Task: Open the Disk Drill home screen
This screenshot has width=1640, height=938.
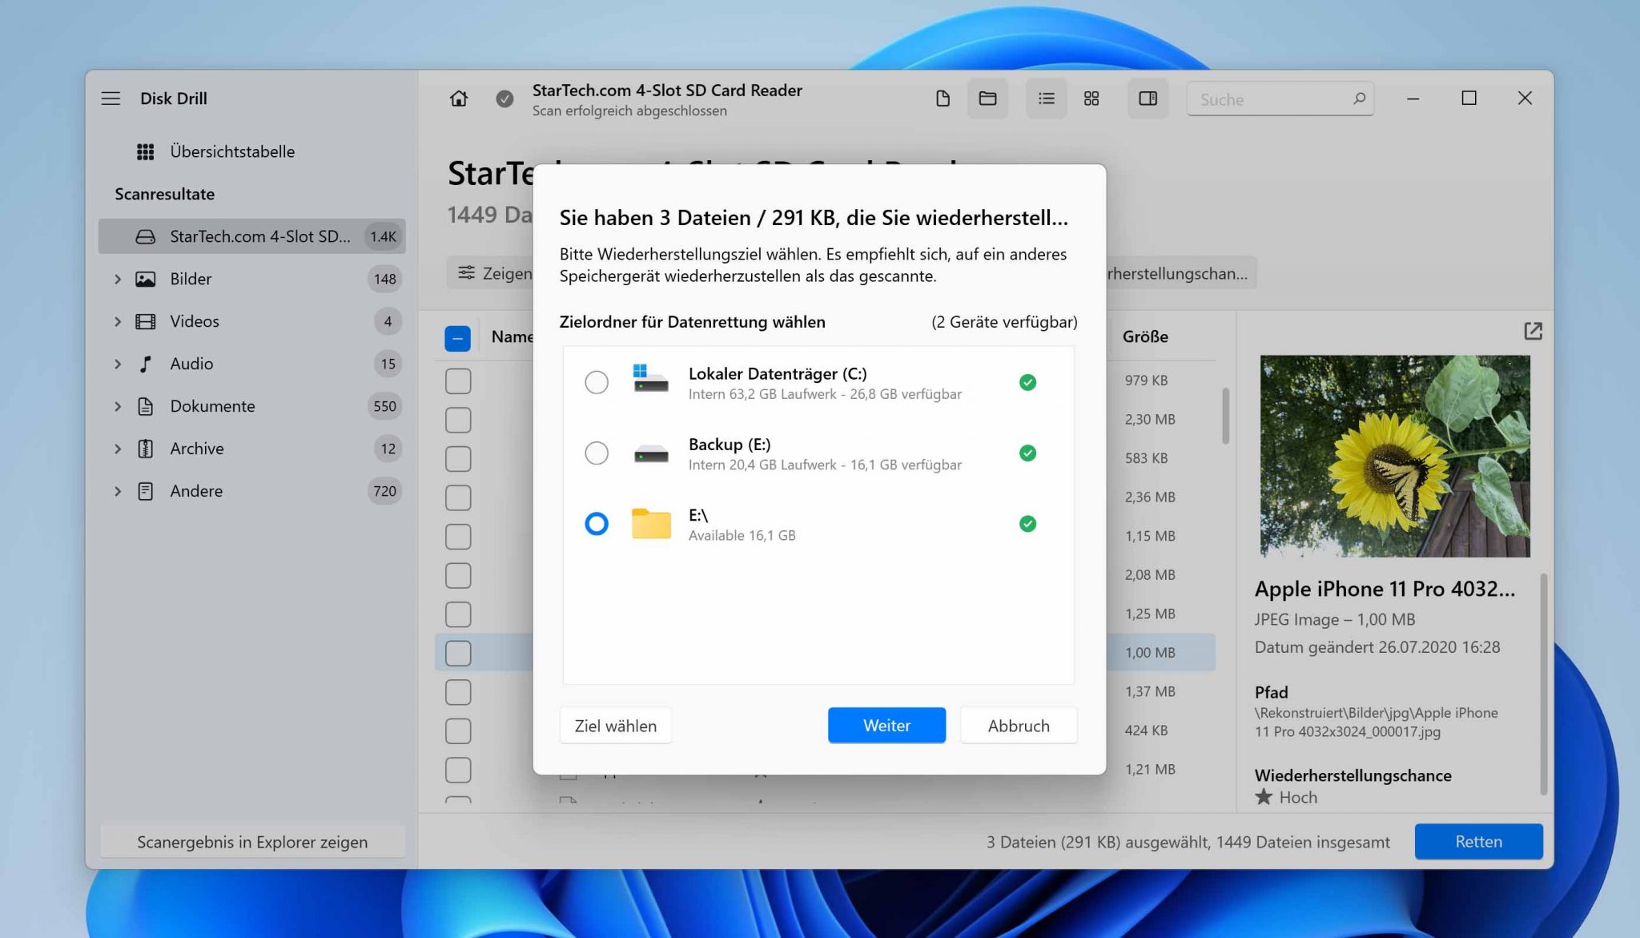Action: tap(457, 99)
